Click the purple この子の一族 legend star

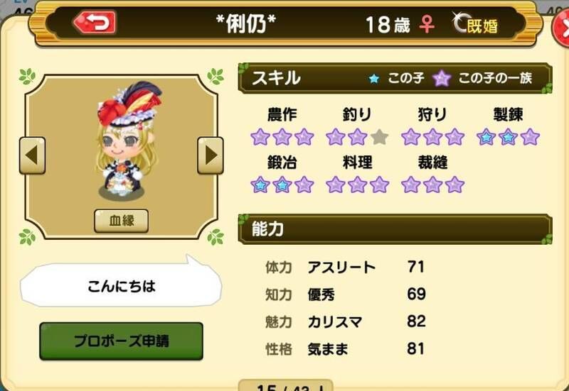coord(442,78)
